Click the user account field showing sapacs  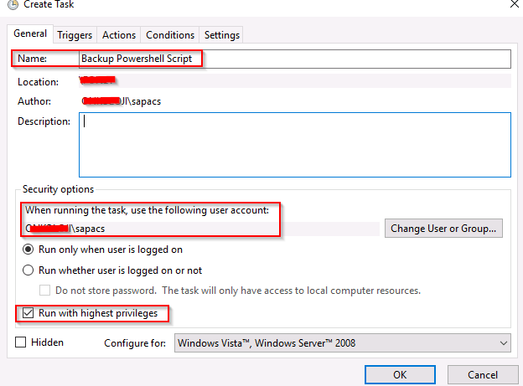point(201,229)
